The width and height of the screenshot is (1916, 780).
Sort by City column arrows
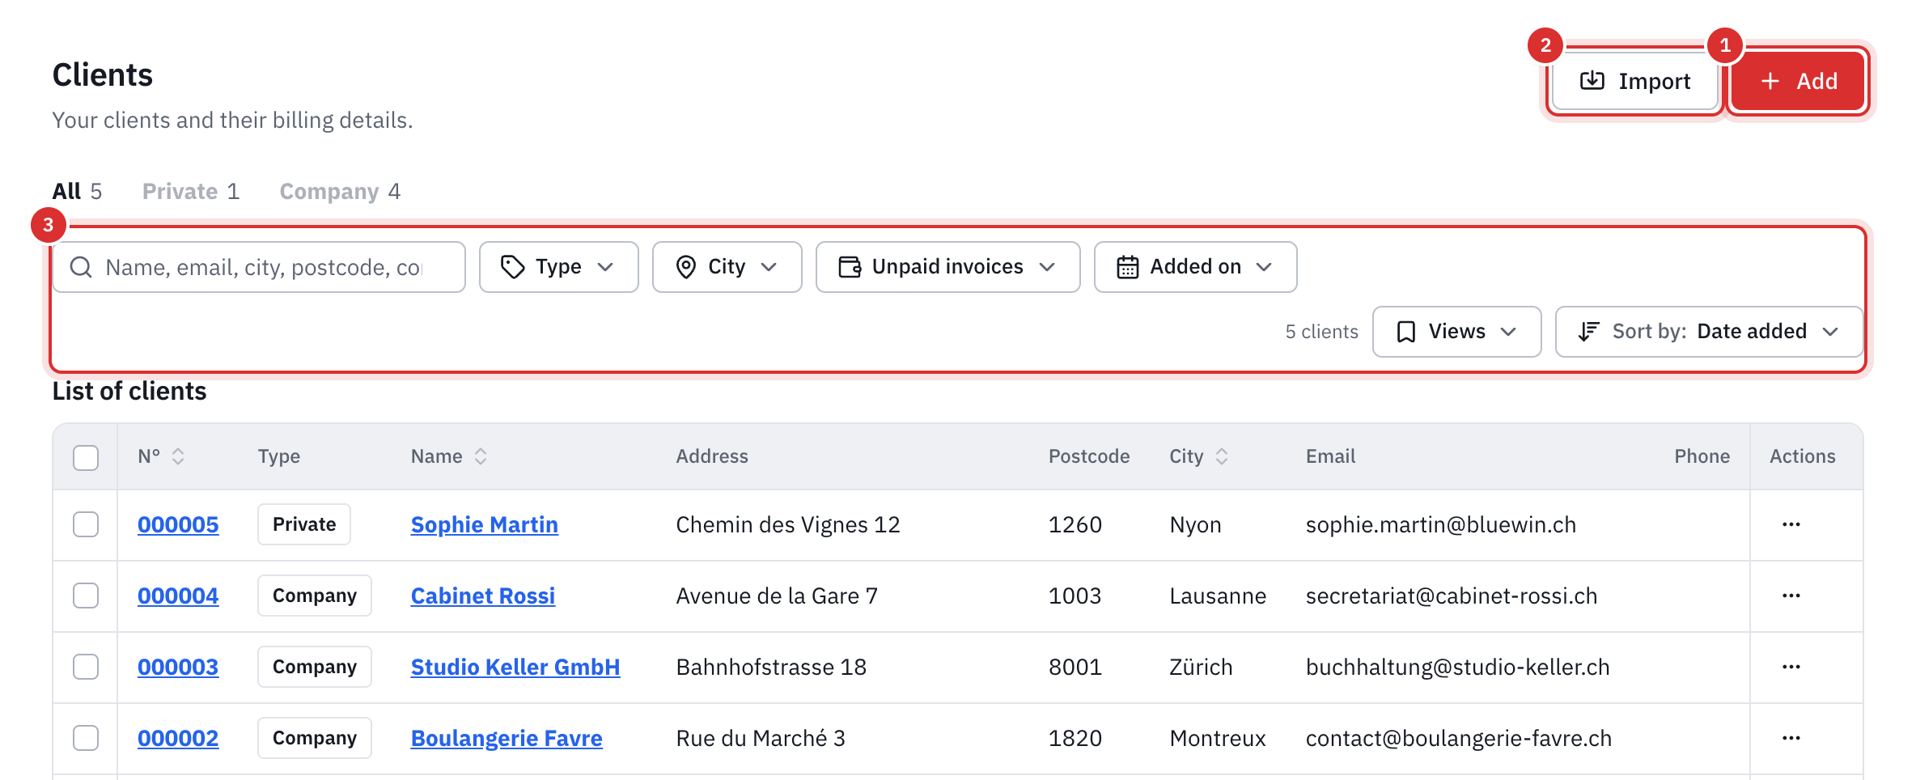click(1222, 456)
